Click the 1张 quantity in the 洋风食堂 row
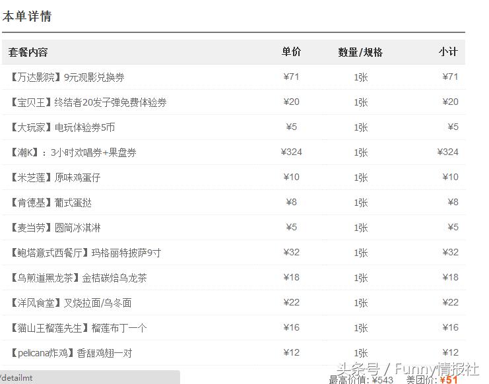Viewport: 489px width, 384px height. [x=361, y=304]
